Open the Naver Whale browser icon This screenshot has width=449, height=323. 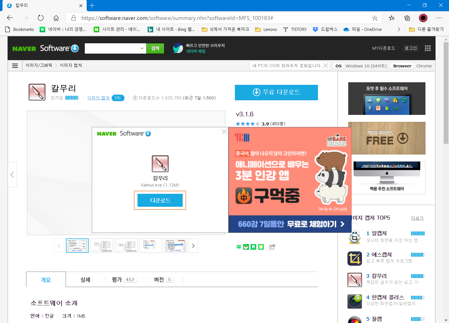(178, 48)
